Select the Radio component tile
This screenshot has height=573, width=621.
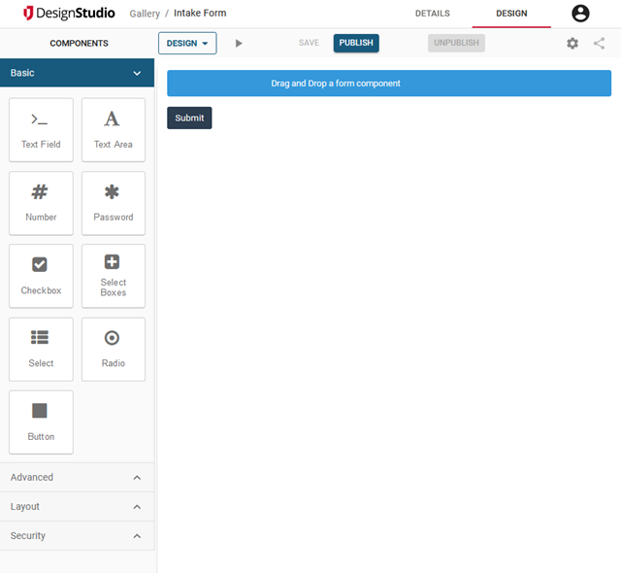point(114,349)
